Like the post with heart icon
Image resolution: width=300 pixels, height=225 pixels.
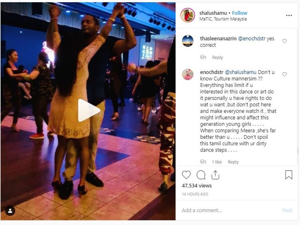tap(186, 175)
